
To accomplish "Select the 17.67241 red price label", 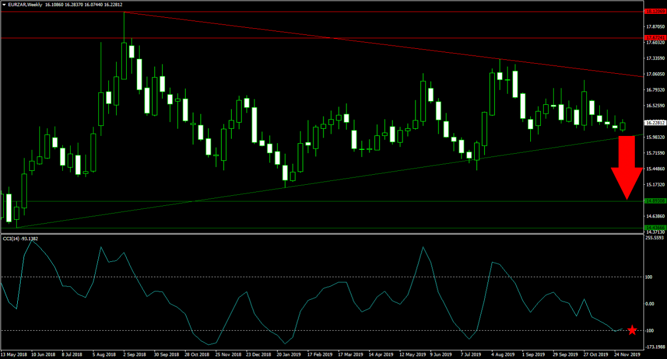I will tap(655, 38).
